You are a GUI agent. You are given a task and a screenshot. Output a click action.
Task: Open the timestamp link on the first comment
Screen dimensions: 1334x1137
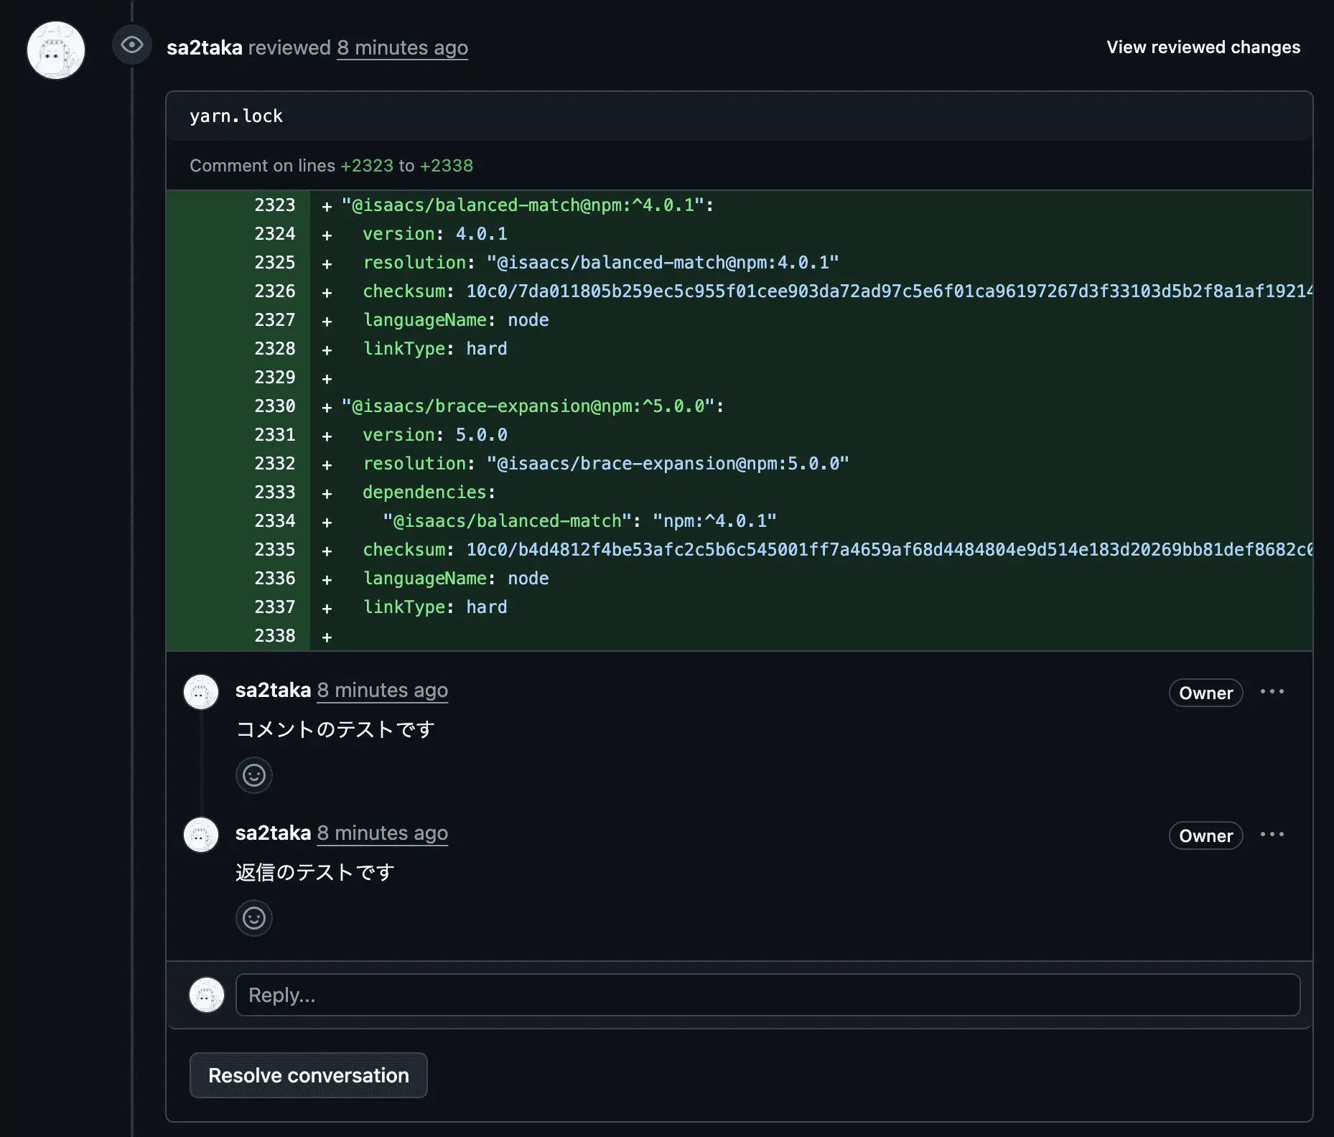pyautogui.click(x=382, y=691)
